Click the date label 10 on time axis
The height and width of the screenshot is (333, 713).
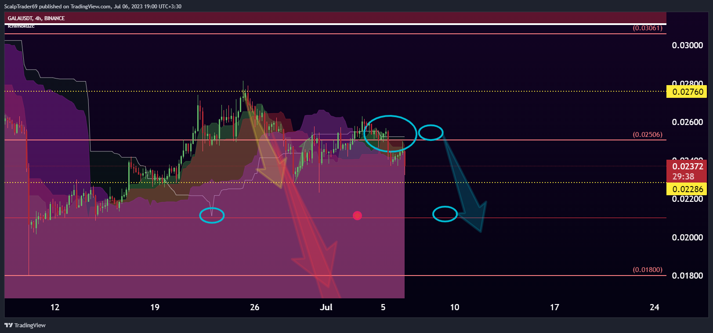coord(455,307)
